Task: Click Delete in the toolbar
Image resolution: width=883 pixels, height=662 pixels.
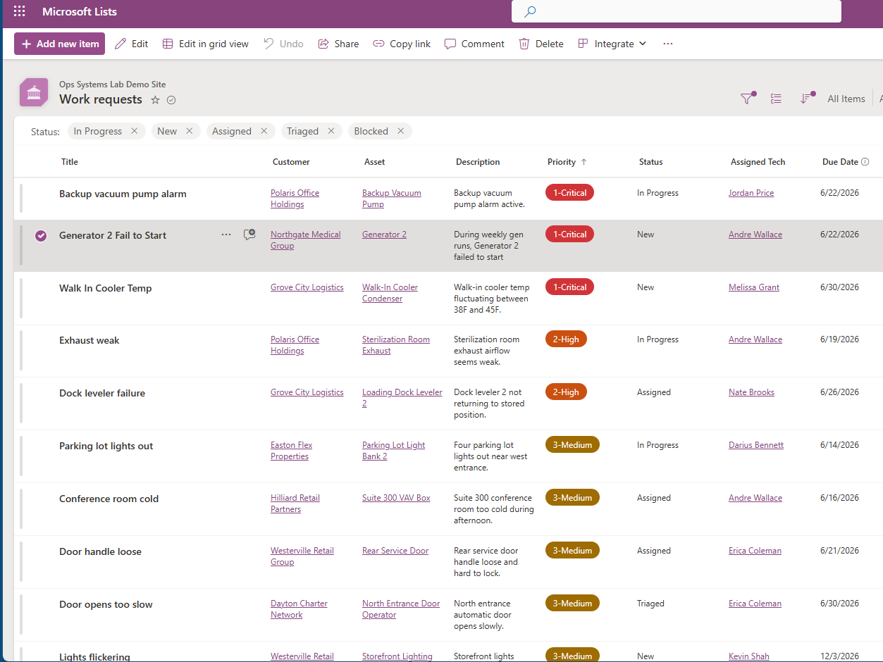Action: pyautogui.click(x=541, y=44)
